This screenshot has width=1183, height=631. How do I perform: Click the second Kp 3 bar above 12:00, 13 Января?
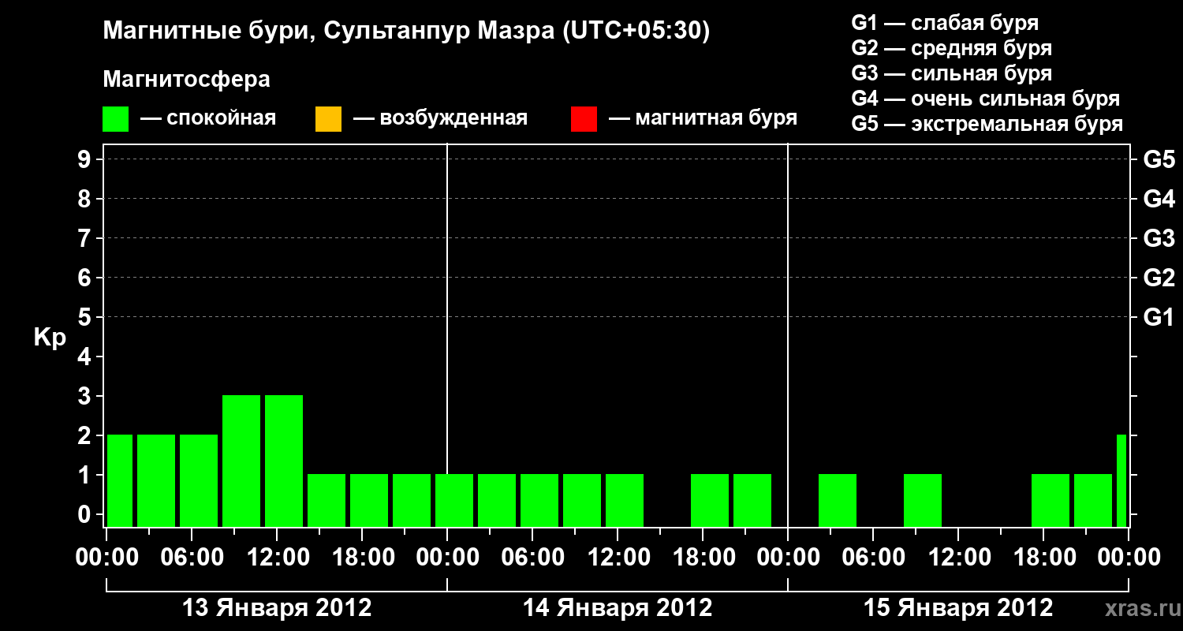pos(284,461)
